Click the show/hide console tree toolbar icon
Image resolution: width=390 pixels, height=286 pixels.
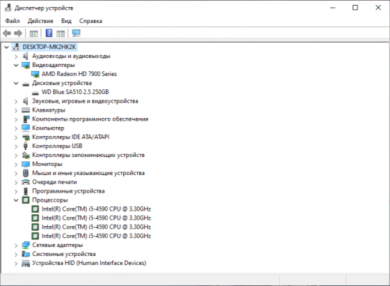click(33, 33)
